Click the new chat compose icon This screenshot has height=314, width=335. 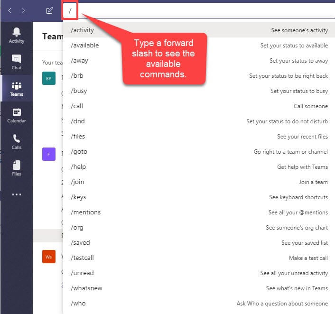pos(49,10)
